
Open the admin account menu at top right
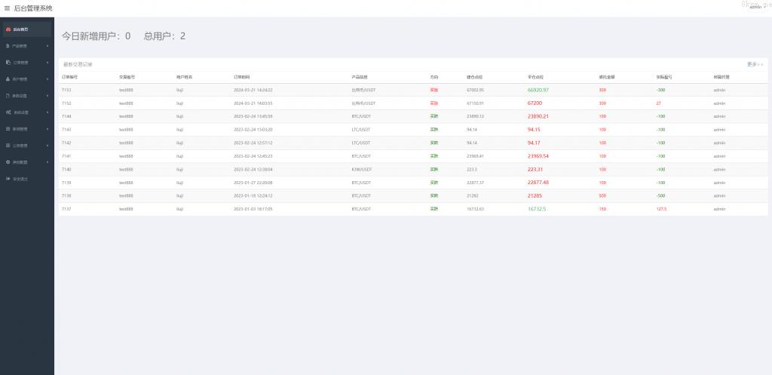755,7
